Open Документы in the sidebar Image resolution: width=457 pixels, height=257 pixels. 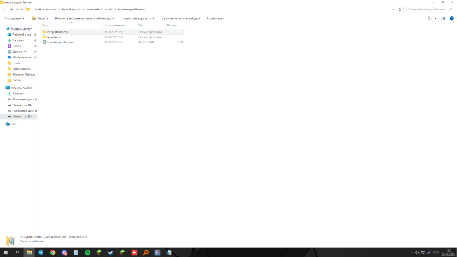(20, 52)
